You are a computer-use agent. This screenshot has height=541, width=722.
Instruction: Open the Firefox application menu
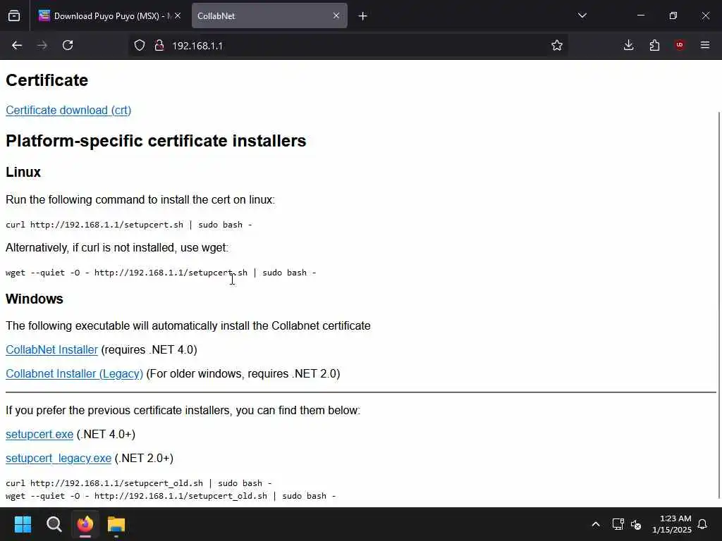705,45
